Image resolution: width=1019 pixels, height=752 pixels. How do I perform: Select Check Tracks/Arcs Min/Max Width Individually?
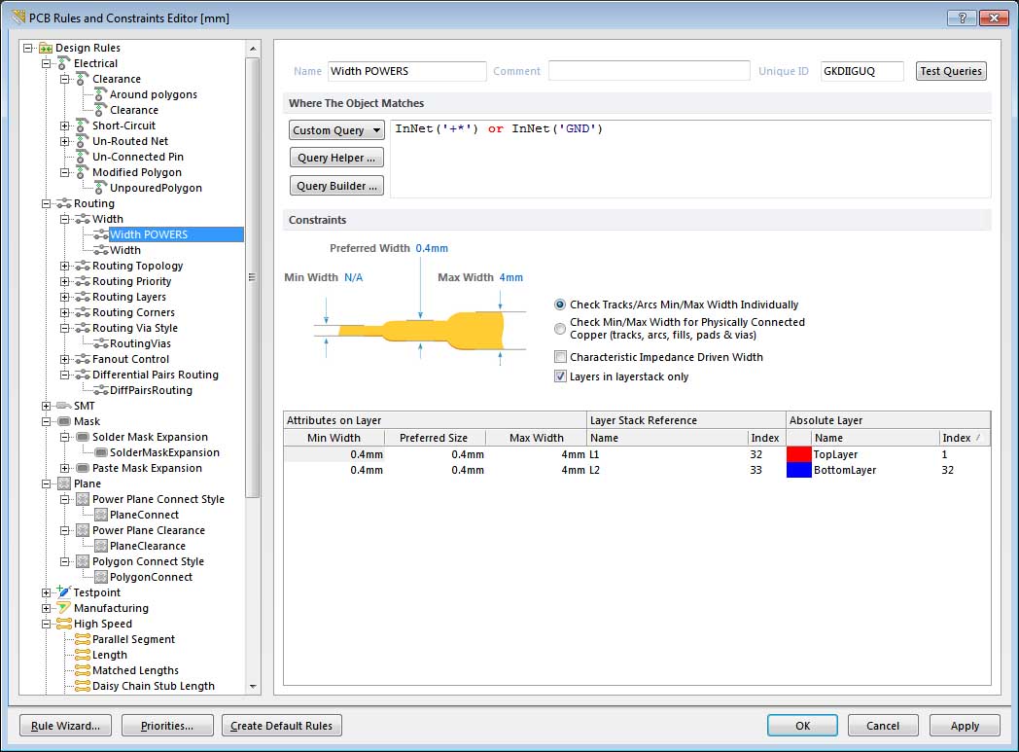coord(559,304)
